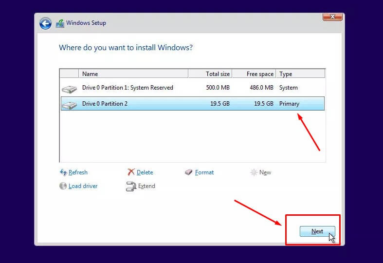Format the selected partition
383x263 pixels.
click(204, 172)
